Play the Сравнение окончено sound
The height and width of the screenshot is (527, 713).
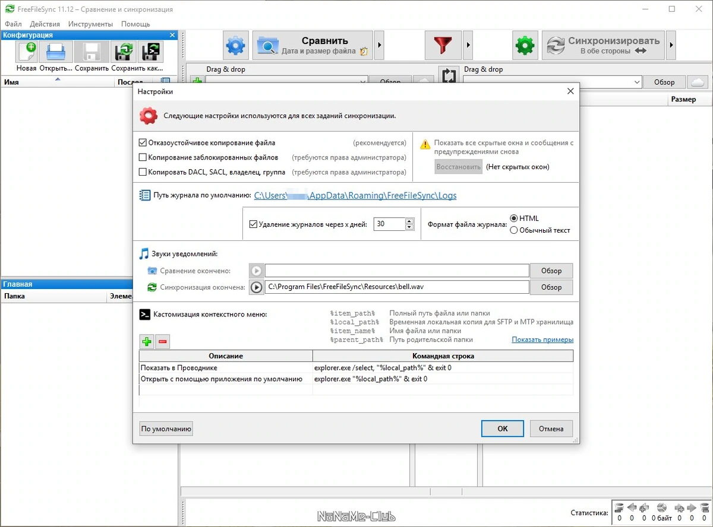[256, 271]
